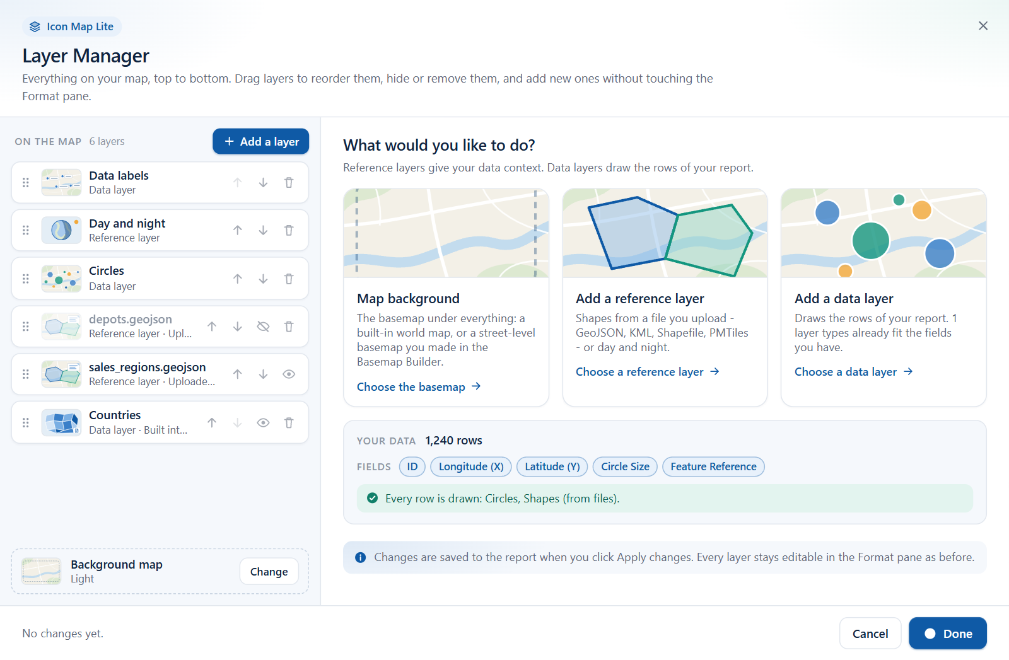This screenshot has height=660, width=1009.
Task: Select the sales_regions.geojson layer name
Action: [148, 368]
